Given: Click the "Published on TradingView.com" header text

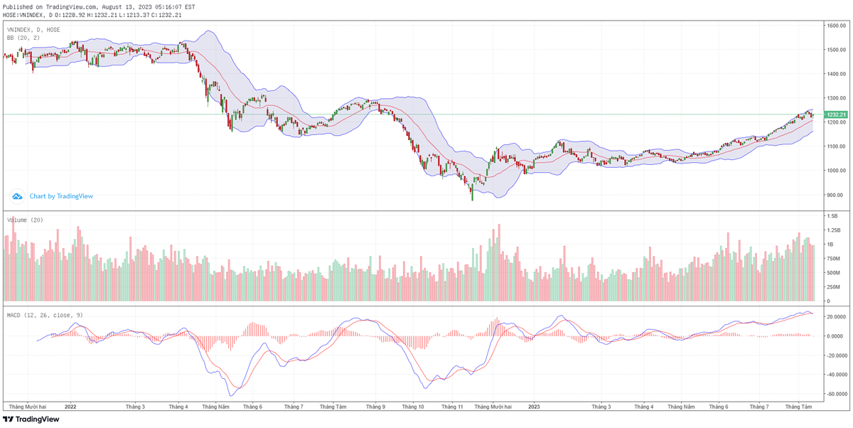Looking at the screenshot, I should 50,6.
